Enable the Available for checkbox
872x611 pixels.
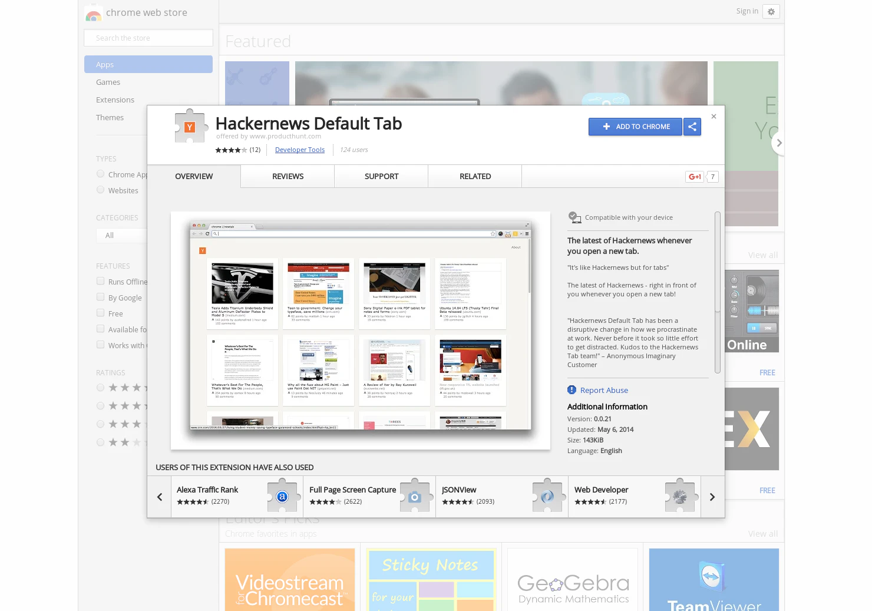tap(101, 329)
